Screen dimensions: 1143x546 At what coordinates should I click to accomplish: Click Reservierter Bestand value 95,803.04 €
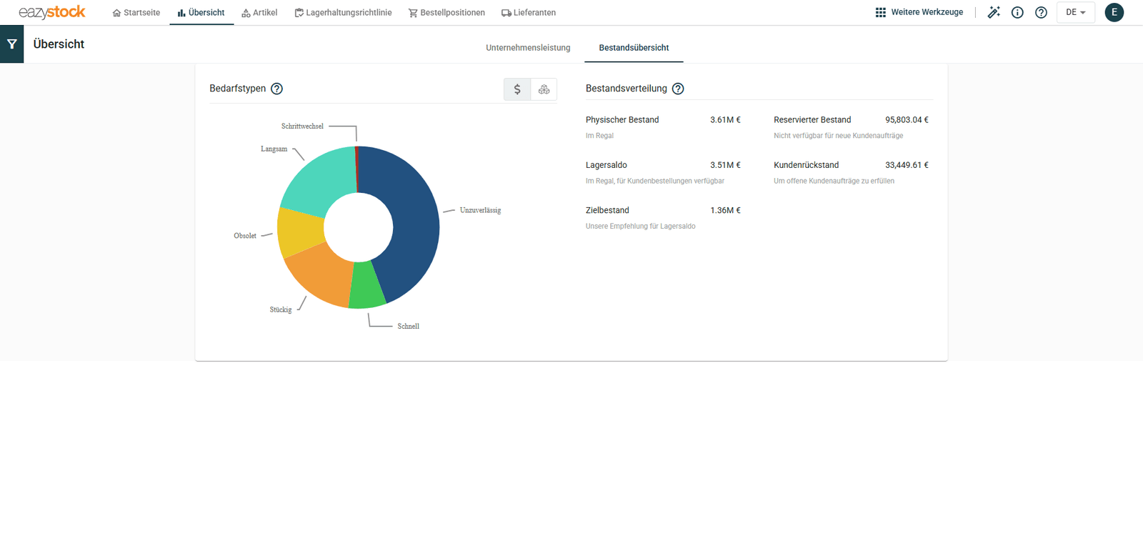[x=907, y=120]
